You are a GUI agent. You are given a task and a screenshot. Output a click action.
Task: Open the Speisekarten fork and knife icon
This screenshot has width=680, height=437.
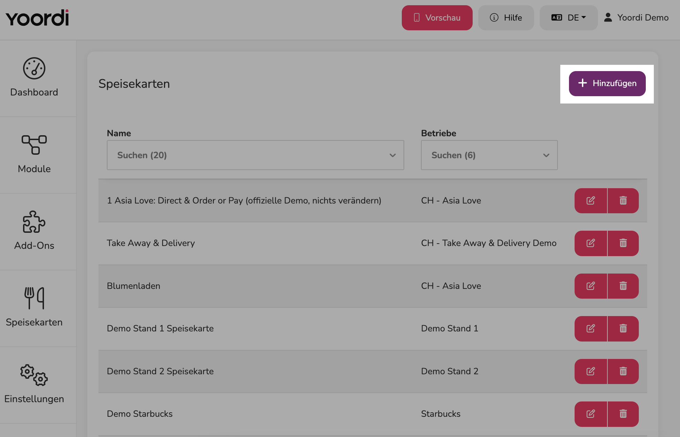click(34, 298)
